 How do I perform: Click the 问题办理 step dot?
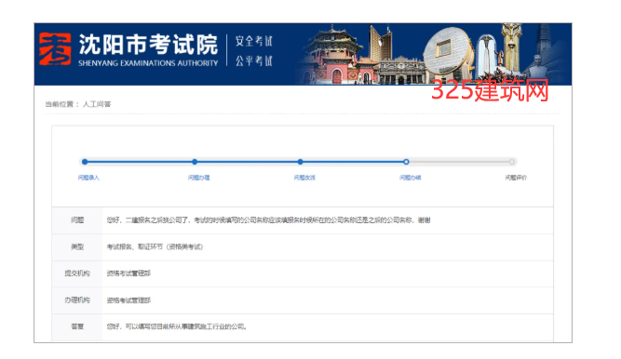(195, 162)
